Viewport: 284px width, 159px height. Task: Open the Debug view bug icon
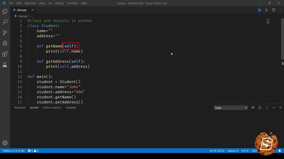coord(5,43)
